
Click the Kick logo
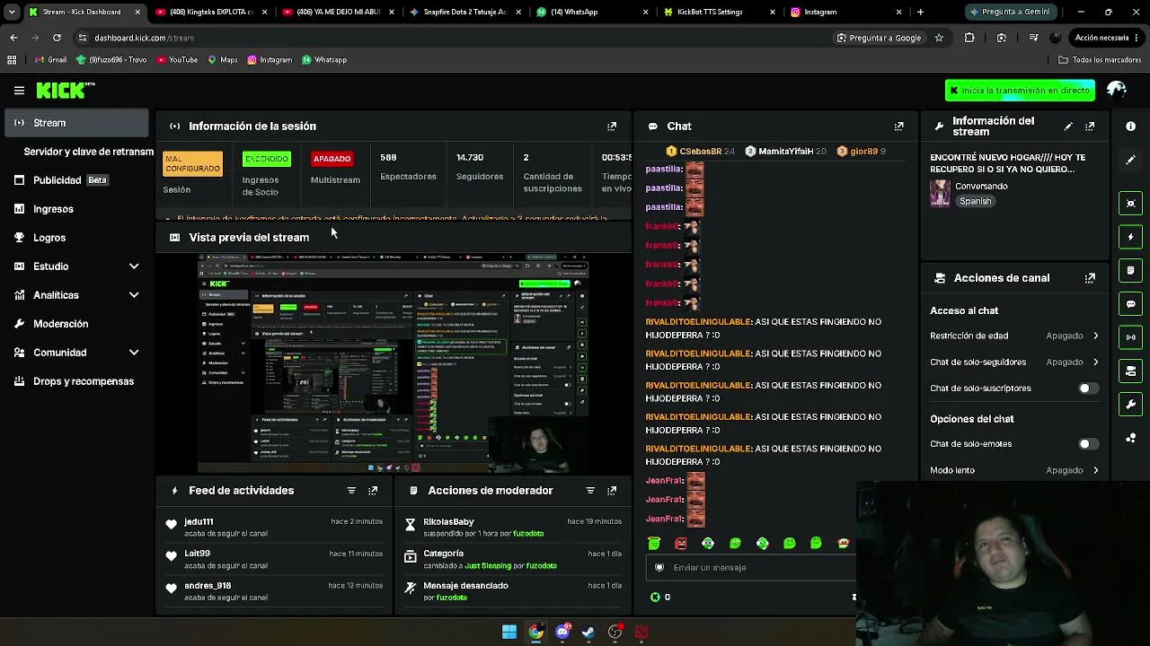(x=65, y=90)
